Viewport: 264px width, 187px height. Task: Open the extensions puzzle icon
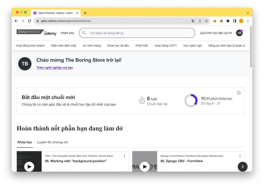(x=228, y=21)
